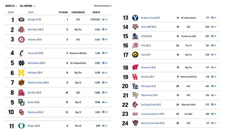Click the Iowa Hawkeyes team logo
Image resolution: width=230 pixels, height=129 pixels.
pos(135,55)
